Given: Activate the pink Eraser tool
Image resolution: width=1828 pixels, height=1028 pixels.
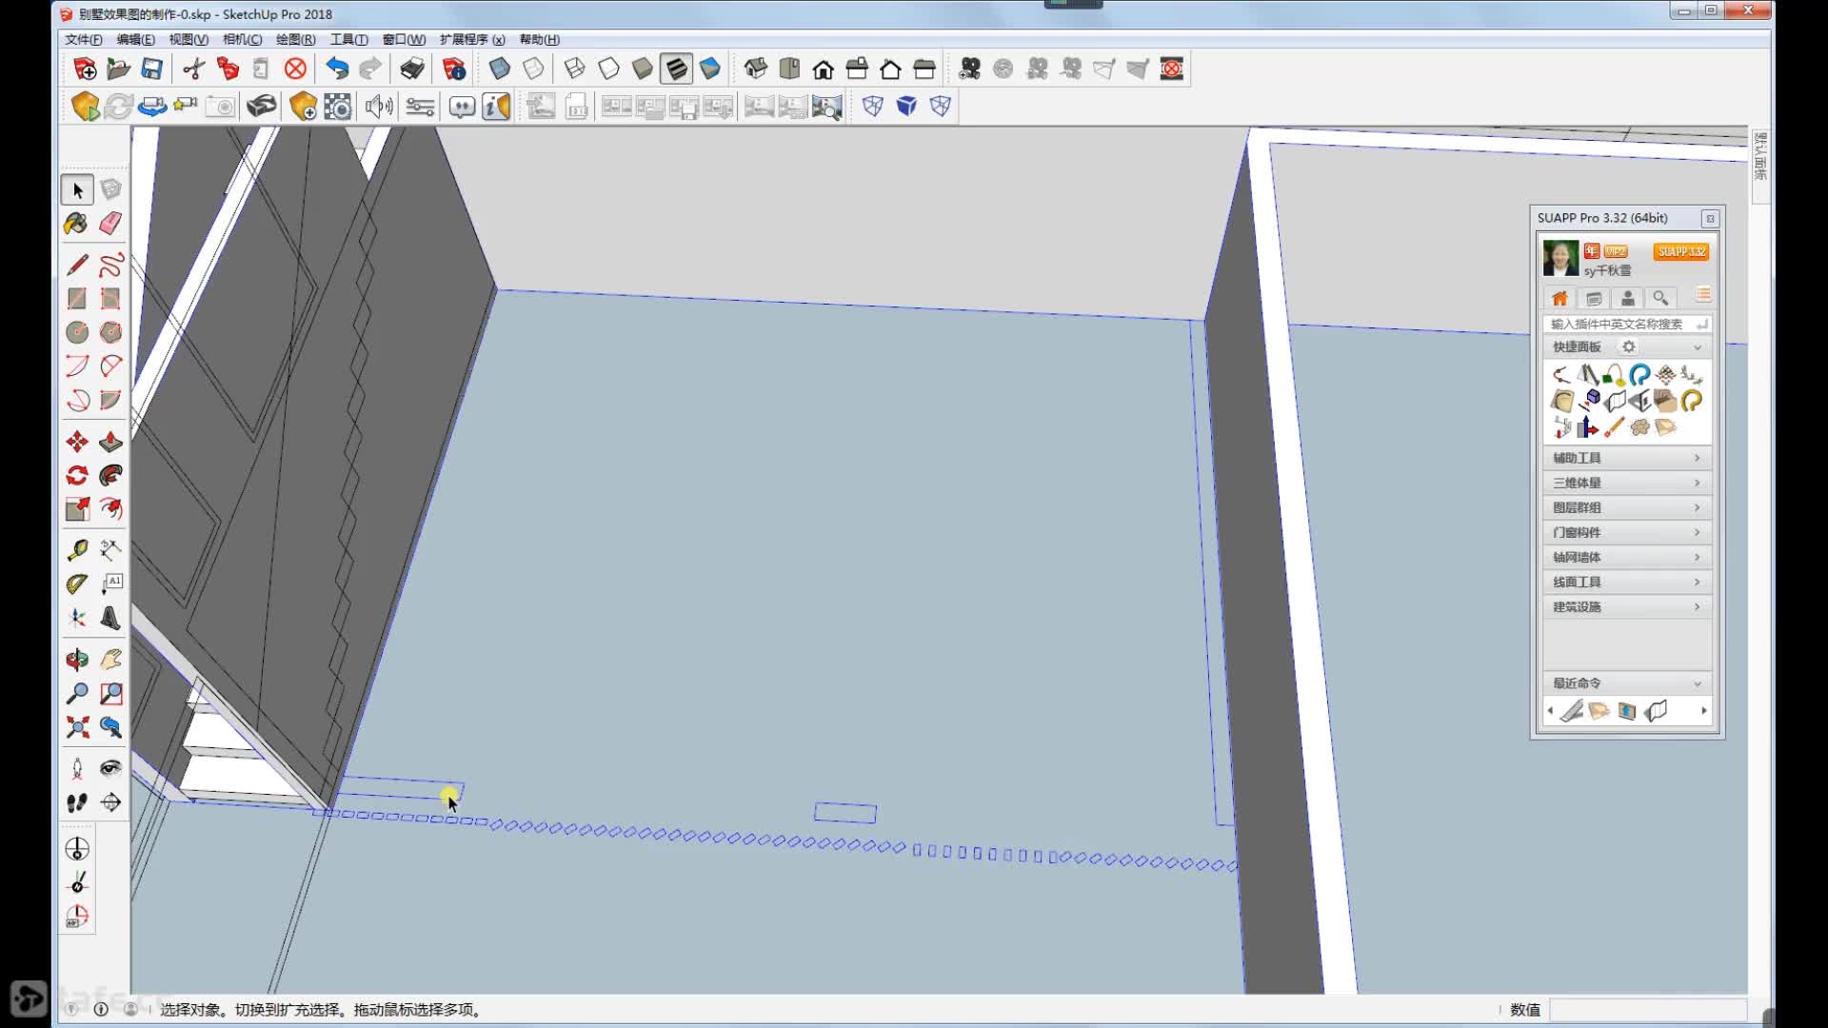Looking at the screenshot, I should click(x=110, y=224).
